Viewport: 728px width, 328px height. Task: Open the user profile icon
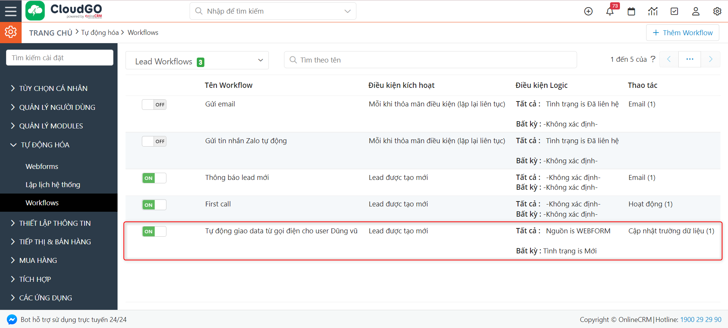[x=696, y=11]
